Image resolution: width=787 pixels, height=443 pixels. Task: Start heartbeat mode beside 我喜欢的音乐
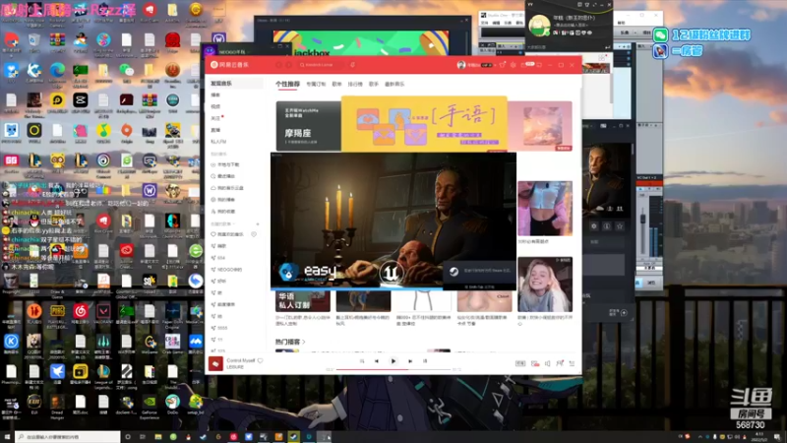point(254,234)
